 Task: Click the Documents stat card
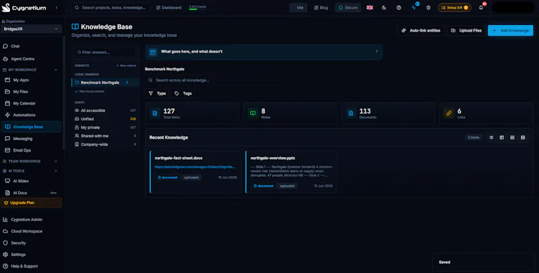point(388,113)
